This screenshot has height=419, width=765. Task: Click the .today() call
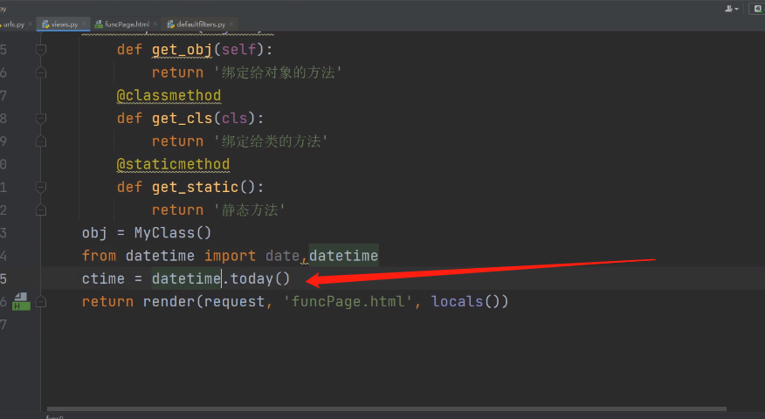point(257,279)
